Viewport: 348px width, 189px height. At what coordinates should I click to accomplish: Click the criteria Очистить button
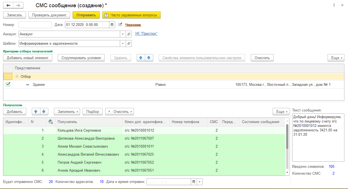(262, 58)
